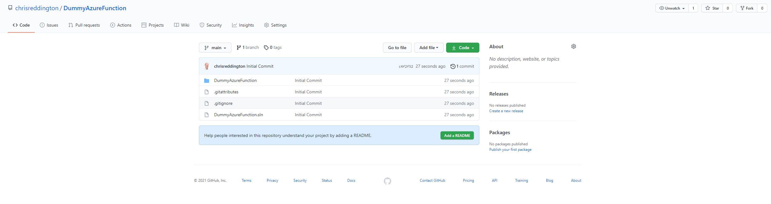Click the repository book icon beside chrisreddington

click(10, 8)
